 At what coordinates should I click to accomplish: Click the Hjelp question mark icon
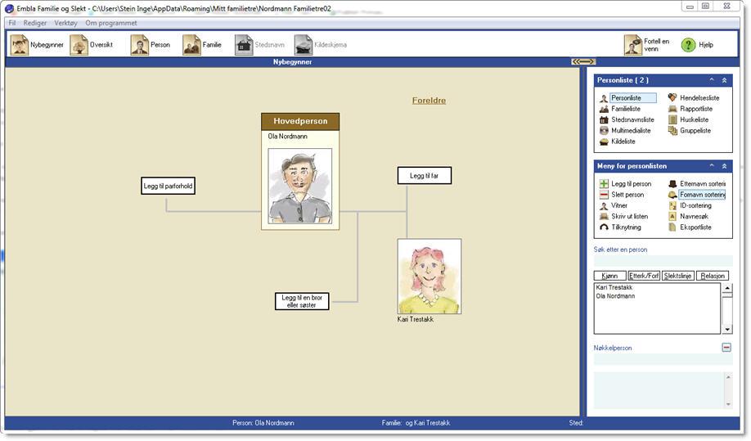[688, 45]
